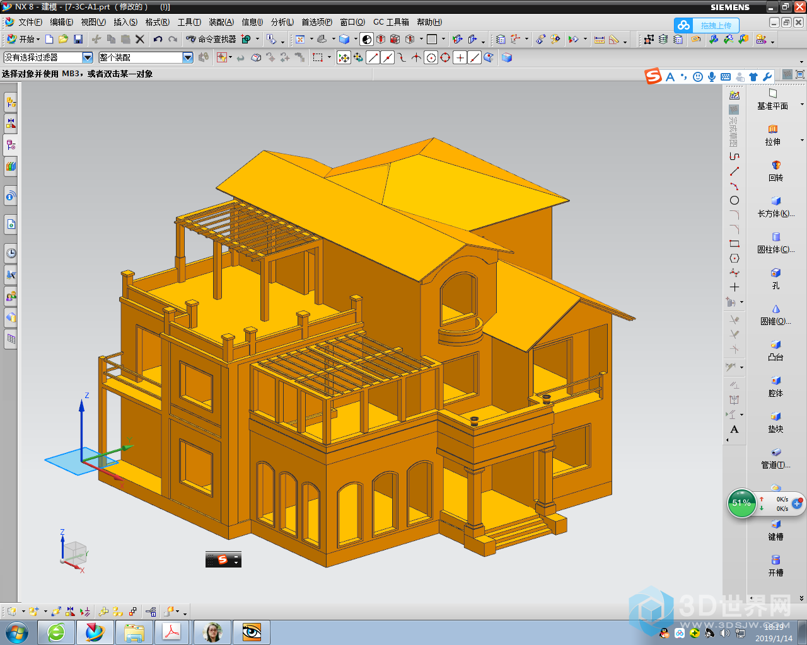Image resolution: width=807 pixels, height=645 pixels.
Task: Expand the selection filter icon dropdown
Action: coord(230,57)
